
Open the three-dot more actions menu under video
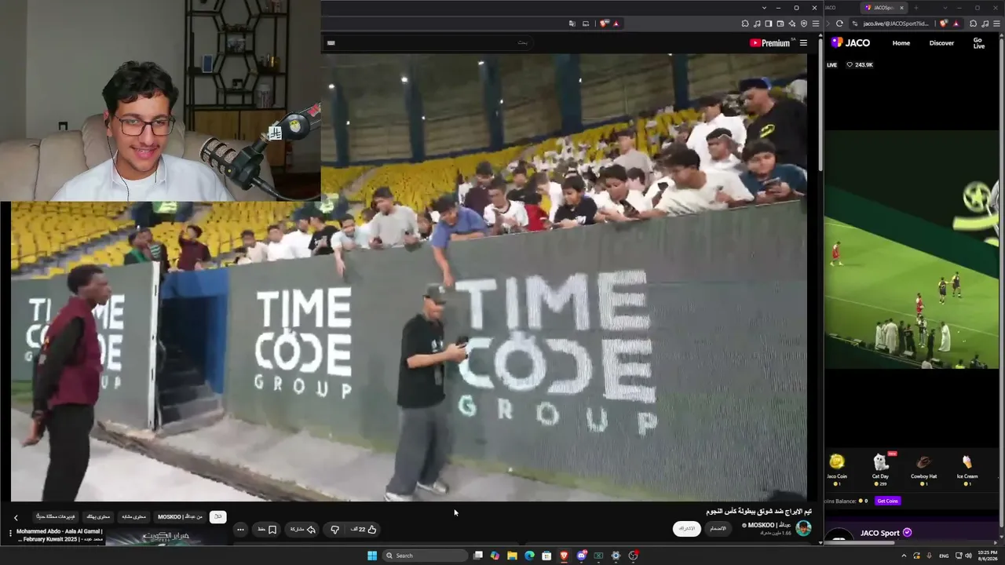[x=241, y=530]
